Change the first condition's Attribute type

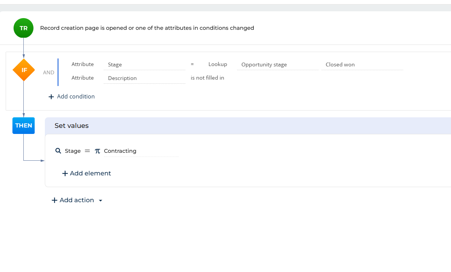(83, 65)
